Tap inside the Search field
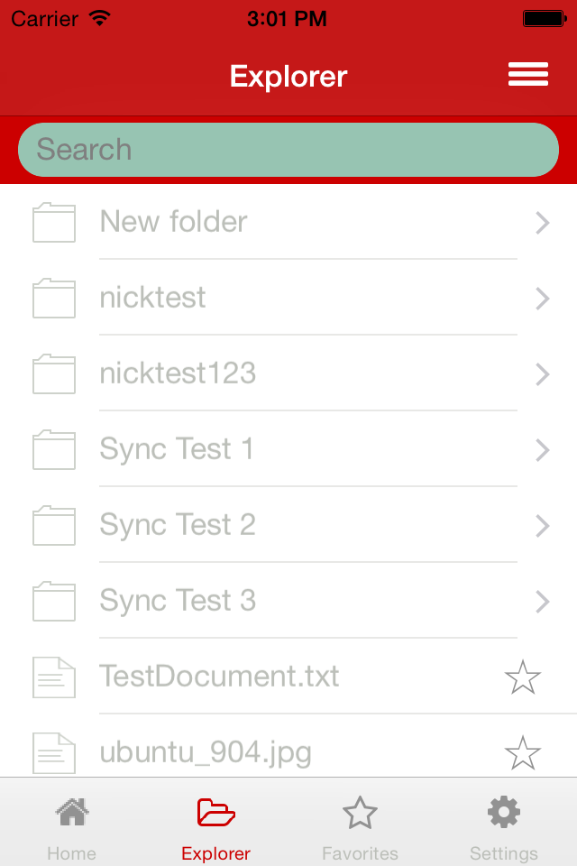Screen dimensions: 577x866 (288, 150)
